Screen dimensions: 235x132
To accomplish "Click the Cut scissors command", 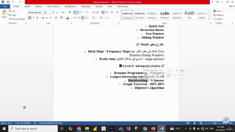I will click(12, 11).
